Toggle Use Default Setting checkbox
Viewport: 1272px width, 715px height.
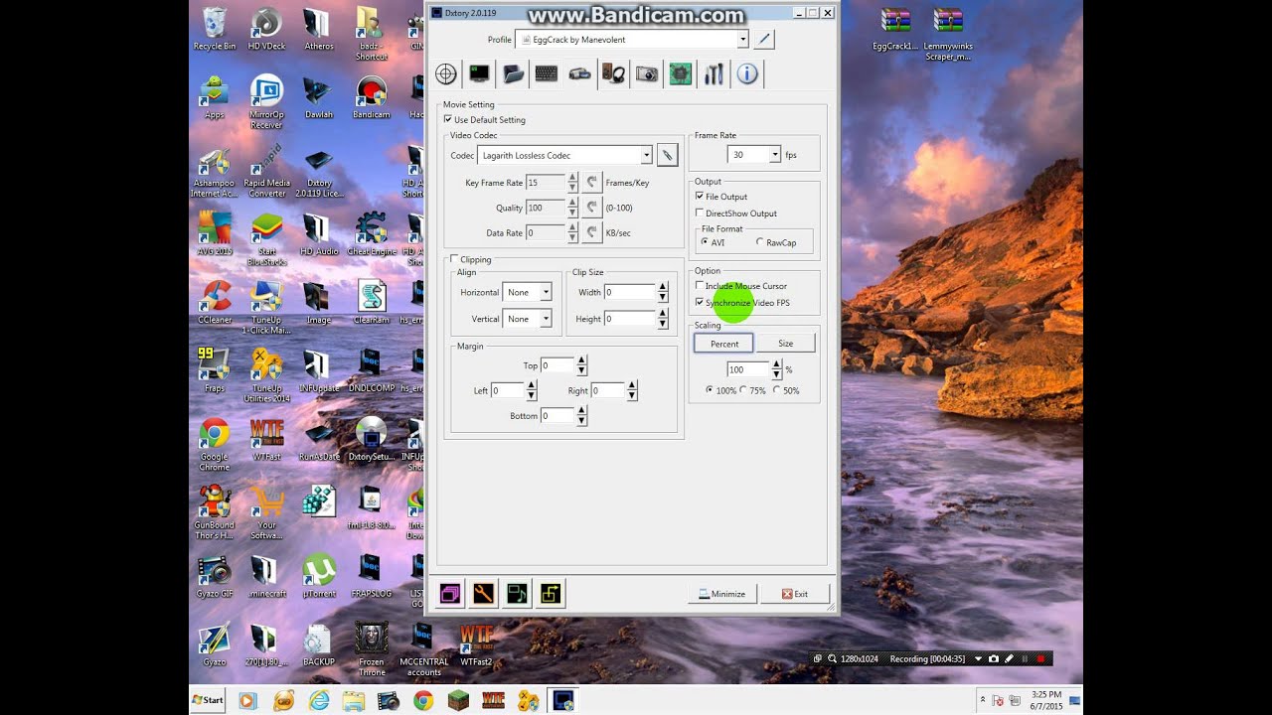[x=448, y=119]
